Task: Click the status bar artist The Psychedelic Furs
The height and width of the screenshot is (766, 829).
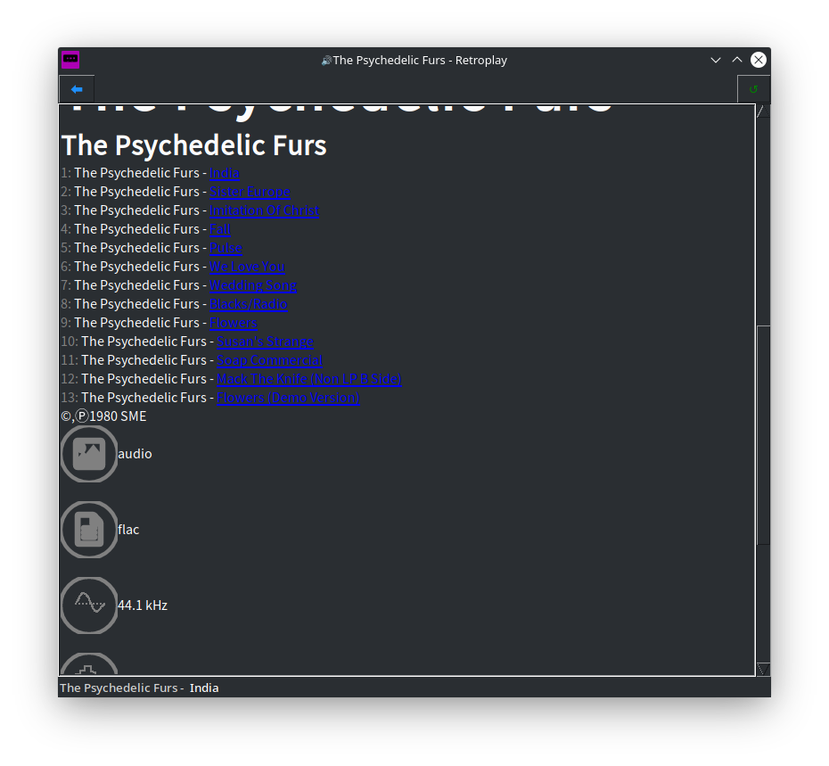Action: pos(119,688)
